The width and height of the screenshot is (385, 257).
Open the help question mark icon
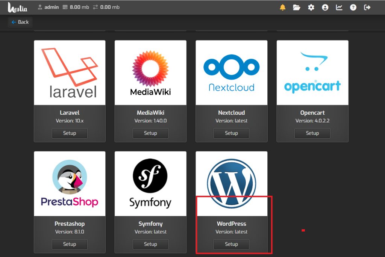[353, 8]
